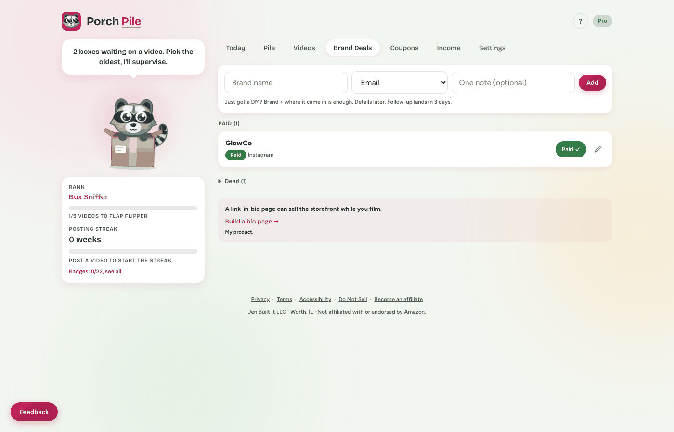Open the Pile tab

pyautogui.click(x=269, y=48)
